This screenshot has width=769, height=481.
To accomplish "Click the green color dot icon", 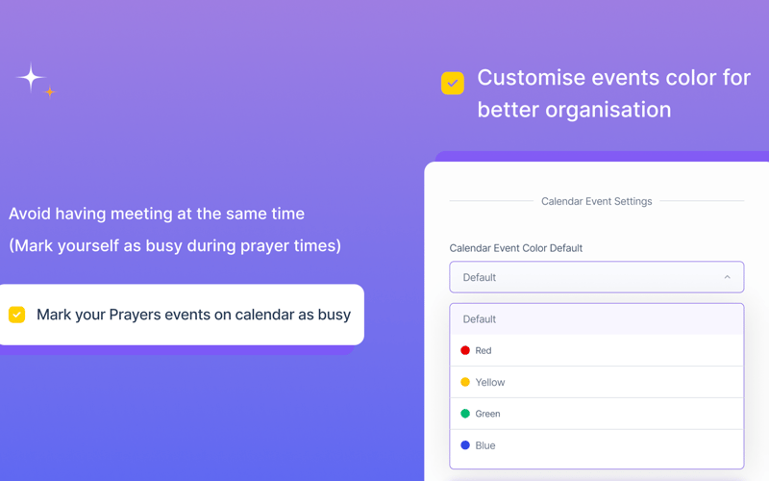I will (x=465, y=414).
